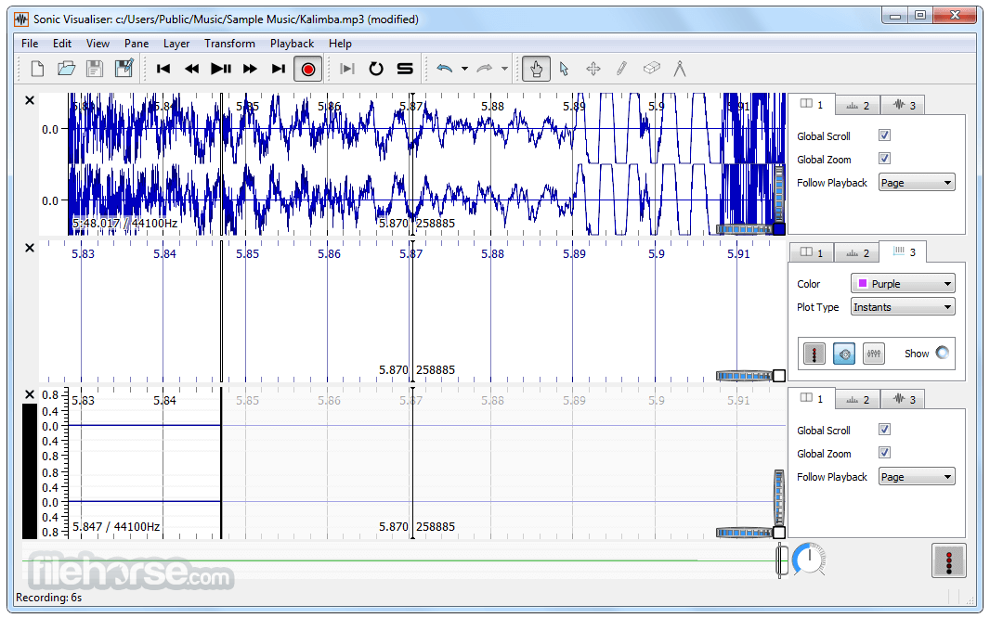Reset zoom with top pane blue square button
The height and width of the screenshot is (618, 990).
click(779, 229)
